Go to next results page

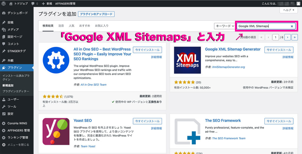click(288, 37)
